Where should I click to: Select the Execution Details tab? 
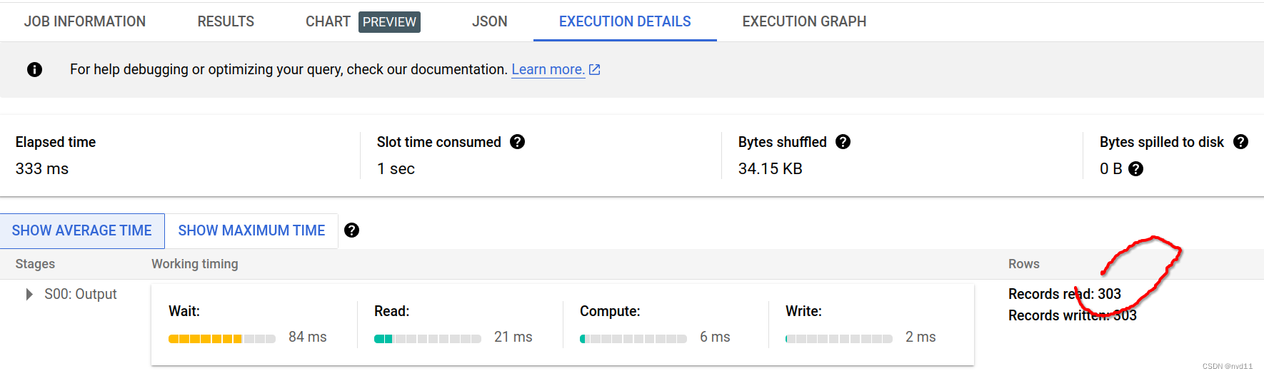pos(625,21)
